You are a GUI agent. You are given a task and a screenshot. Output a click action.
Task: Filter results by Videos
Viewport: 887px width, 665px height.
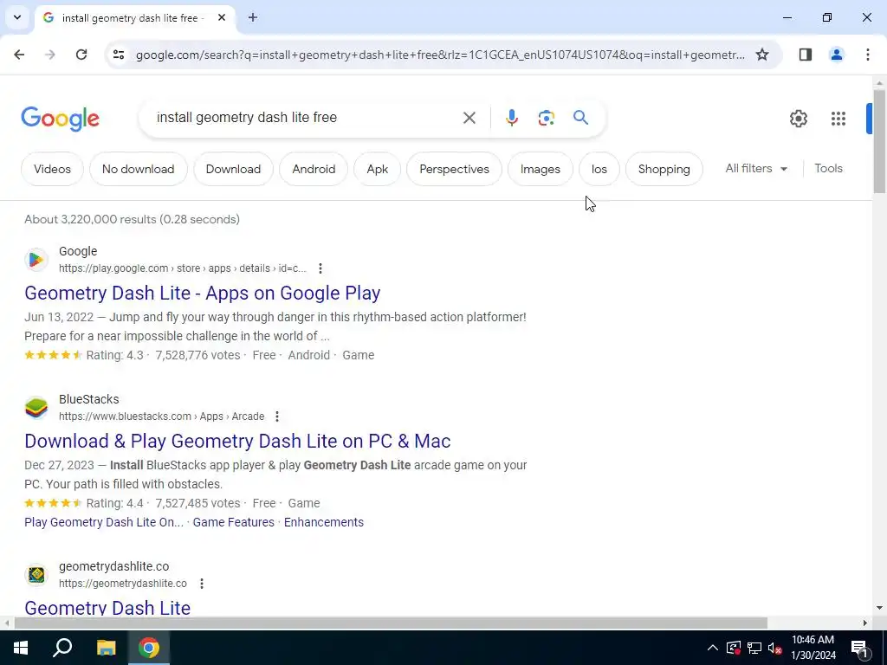[52, 169]
